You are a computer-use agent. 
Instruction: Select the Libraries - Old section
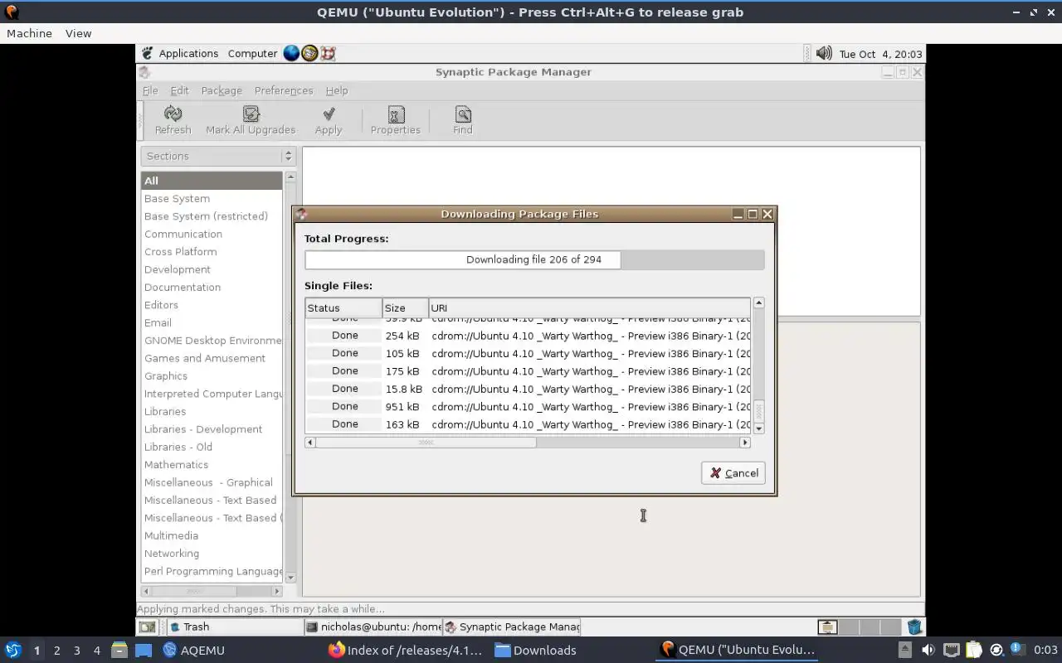coord(212,447)
